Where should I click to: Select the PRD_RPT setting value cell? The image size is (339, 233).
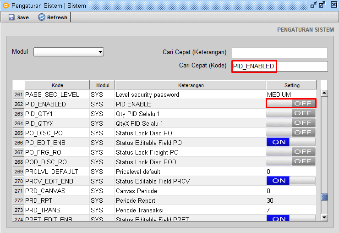pyautogui.click(x=291, y=200)
